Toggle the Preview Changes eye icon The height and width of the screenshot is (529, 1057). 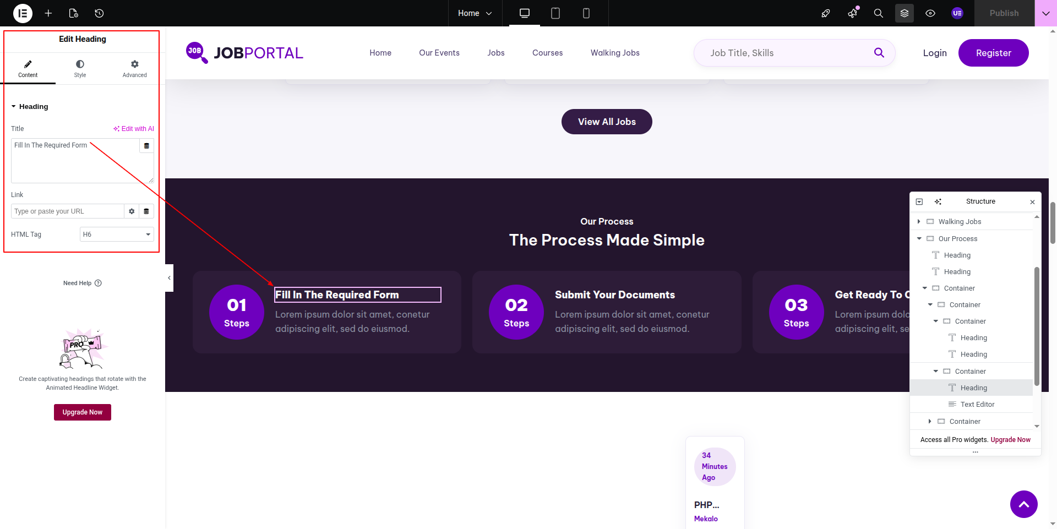(930, 13)
